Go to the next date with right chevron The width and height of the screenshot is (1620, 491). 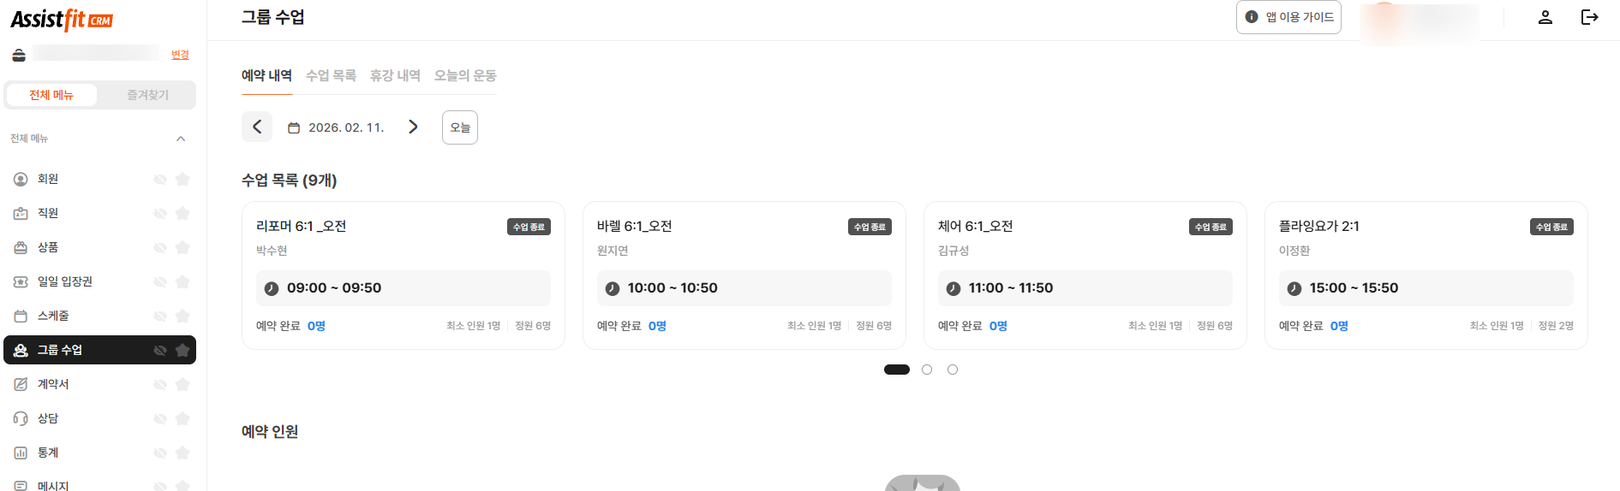[413, 127]
